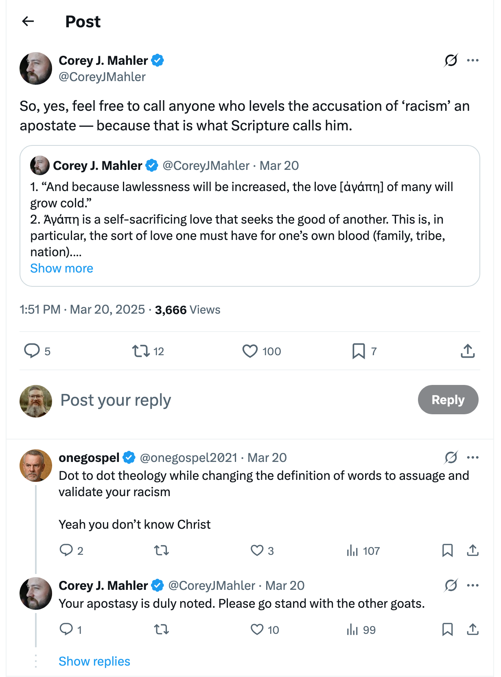The height and width of the screenshot is (677, 501).
Task: Share the main post via share icon
Action: tap(468, 351)
